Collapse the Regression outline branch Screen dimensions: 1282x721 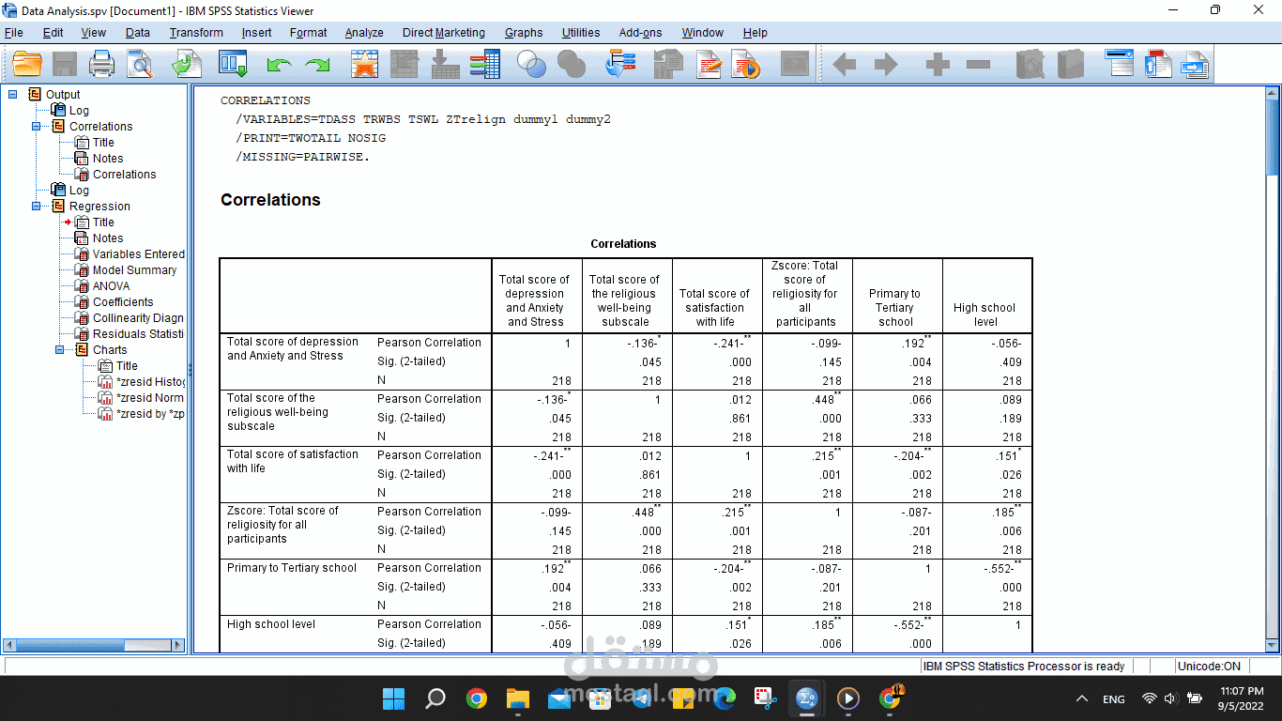(37, 206)
